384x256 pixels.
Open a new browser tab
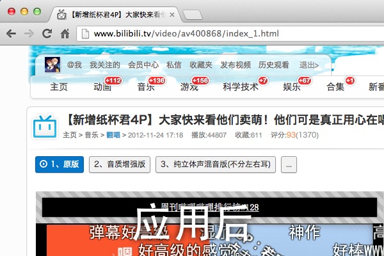pos(193,15)
